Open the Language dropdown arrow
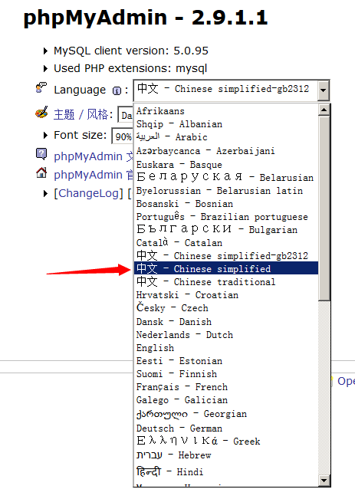This screenshot has height=499, width=355. click(323, 90)
